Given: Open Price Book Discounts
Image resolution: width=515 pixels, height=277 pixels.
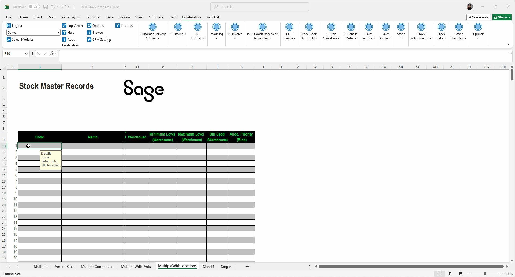Looking at the screenshot, I should point(309,32).
